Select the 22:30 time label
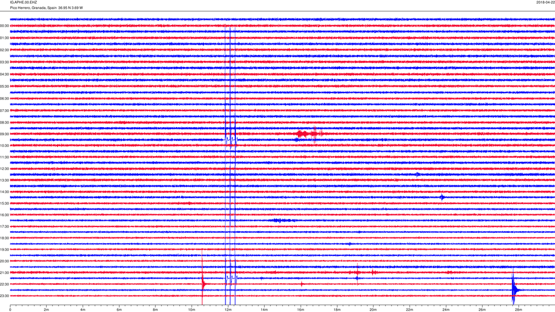Viewport: 555px width, 312px height. (x=5, y=284)
